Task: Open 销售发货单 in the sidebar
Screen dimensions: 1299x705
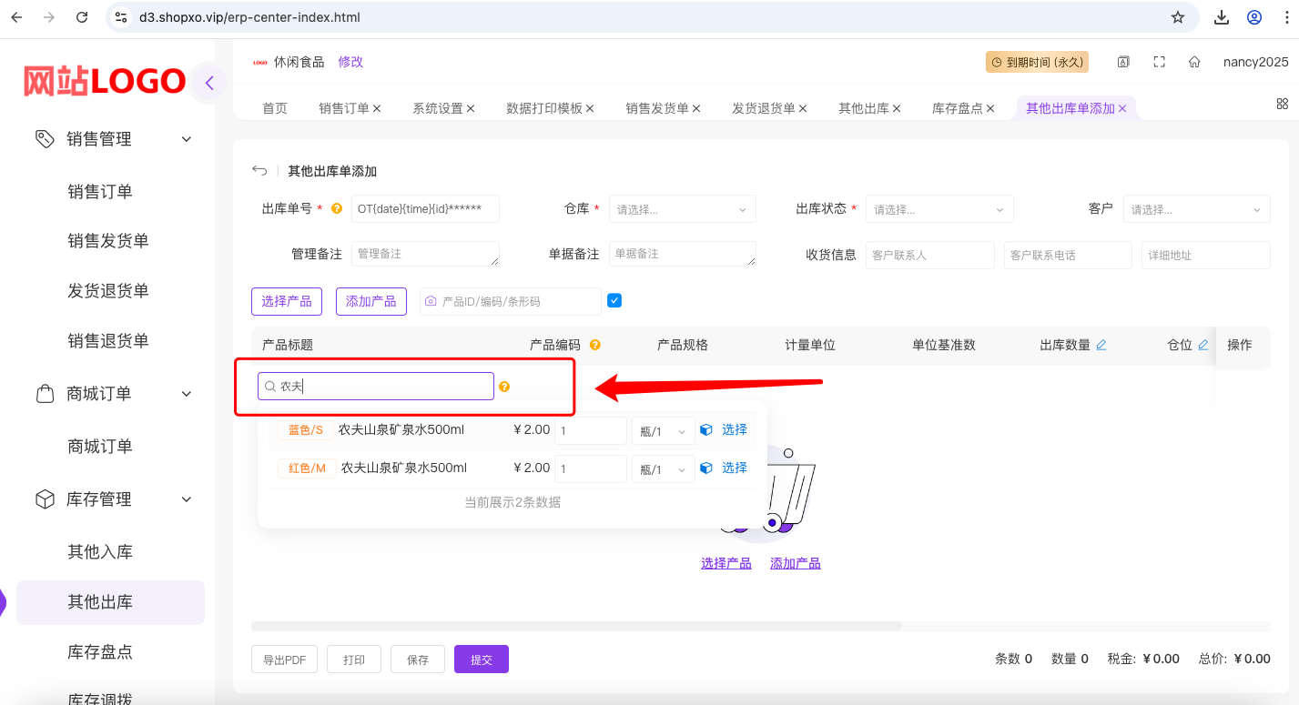Action: pos(108,241)
